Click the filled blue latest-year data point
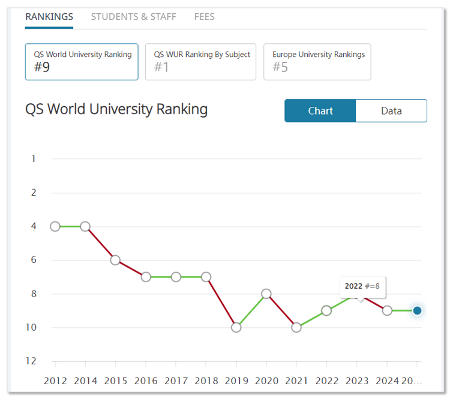 click(x=417, y=311)
